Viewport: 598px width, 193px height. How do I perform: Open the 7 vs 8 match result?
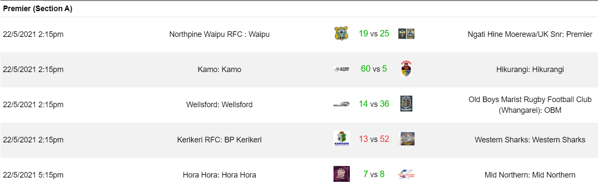(x=374, y=175)
